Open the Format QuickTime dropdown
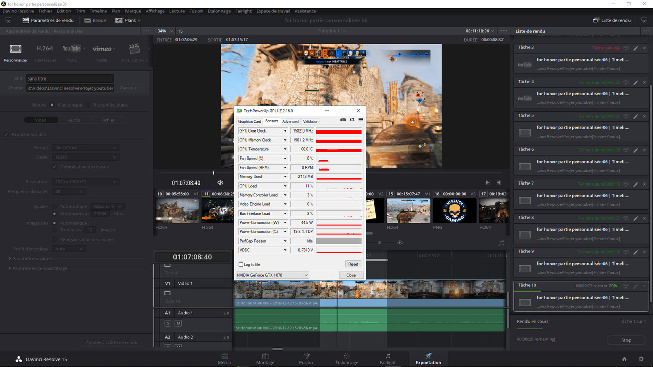The height and width of the screenshot is (367, 653). pos(85,148)
